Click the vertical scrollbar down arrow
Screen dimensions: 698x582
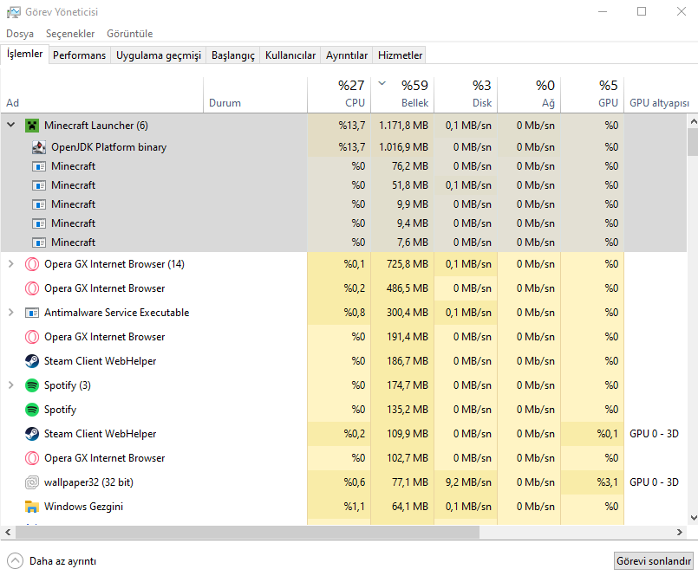point(692,519)
